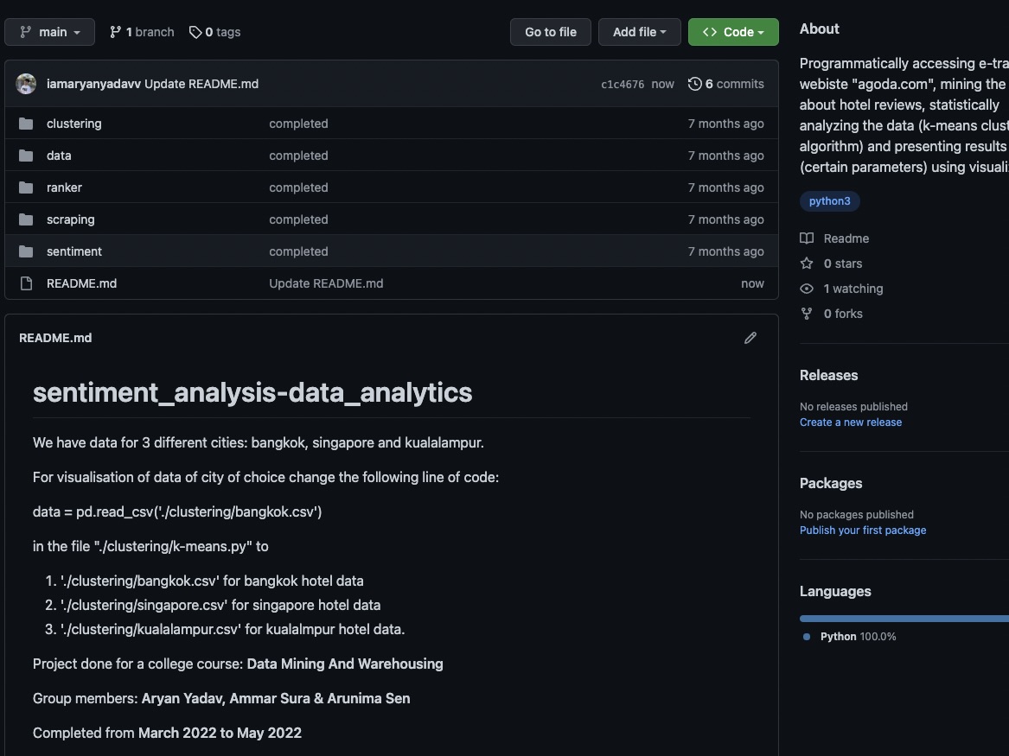Open 'Update README.md' commit in README.md row
Image resolution: width=1009 pixels, height=756 pixels.
(x=326, y=283)
